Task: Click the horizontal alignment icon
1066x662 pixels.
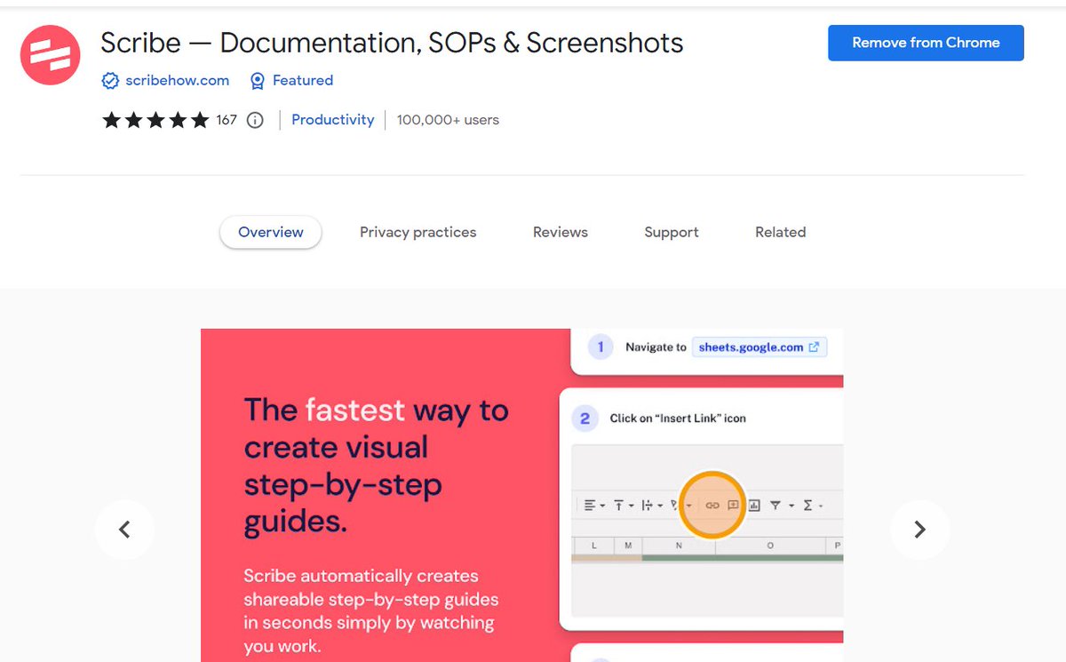Action: pos(591,505)
